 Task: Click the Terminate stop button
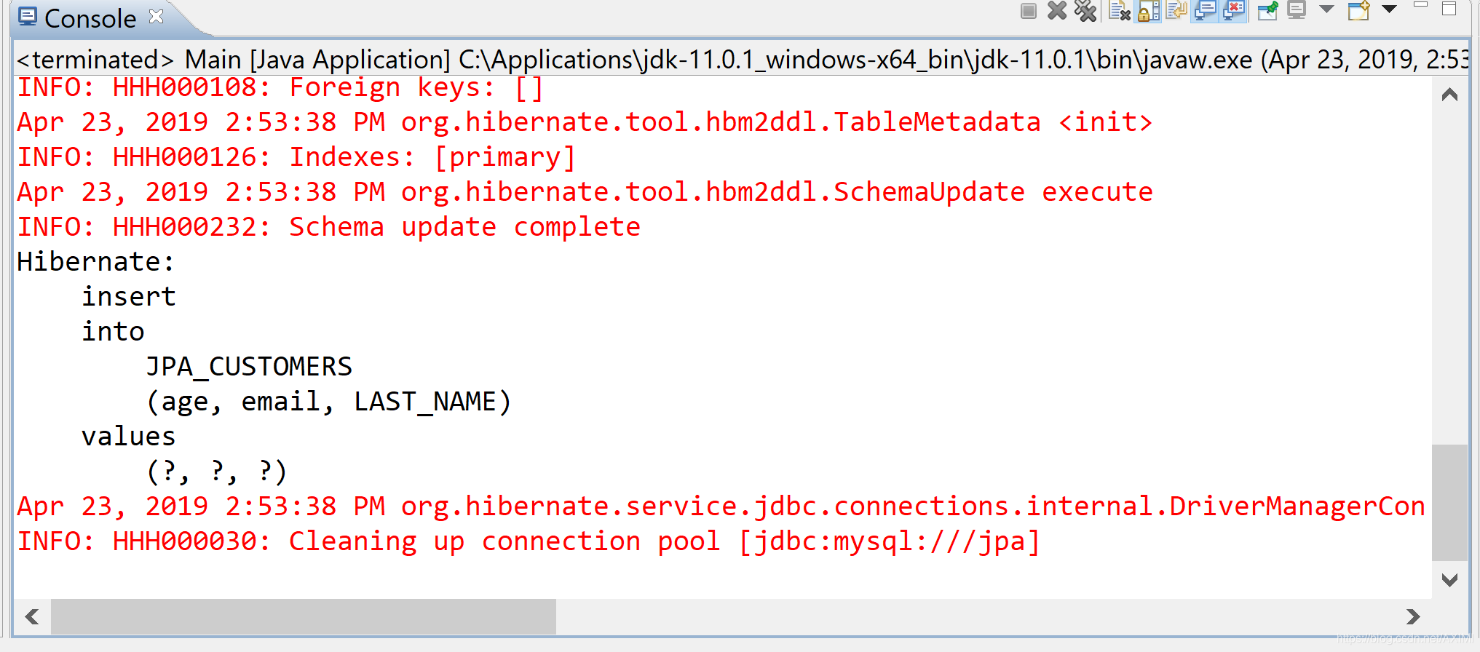[1028, 11]
